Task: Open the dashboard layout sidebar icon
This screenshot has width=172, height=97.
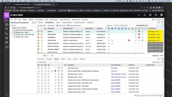Action: pos(6,25)
